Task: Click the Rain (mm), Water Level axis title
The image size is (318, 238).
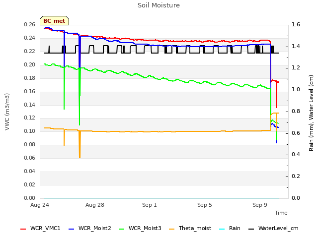Action: pyautogui.click(x=311, y=113)
